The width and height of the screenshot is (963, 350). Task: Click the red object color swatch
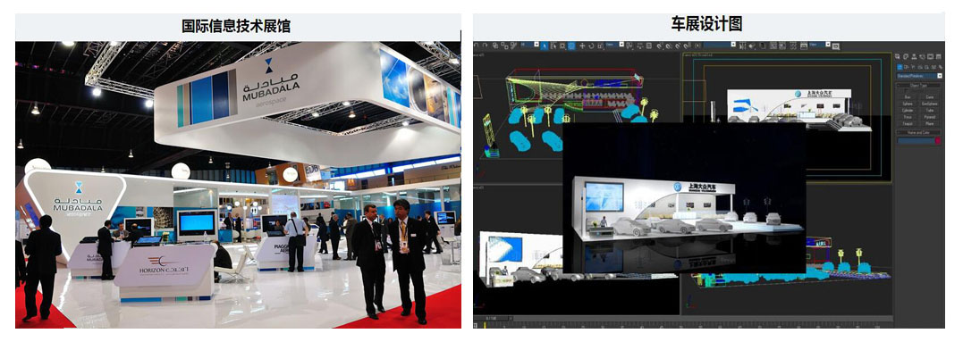(938, 140)
